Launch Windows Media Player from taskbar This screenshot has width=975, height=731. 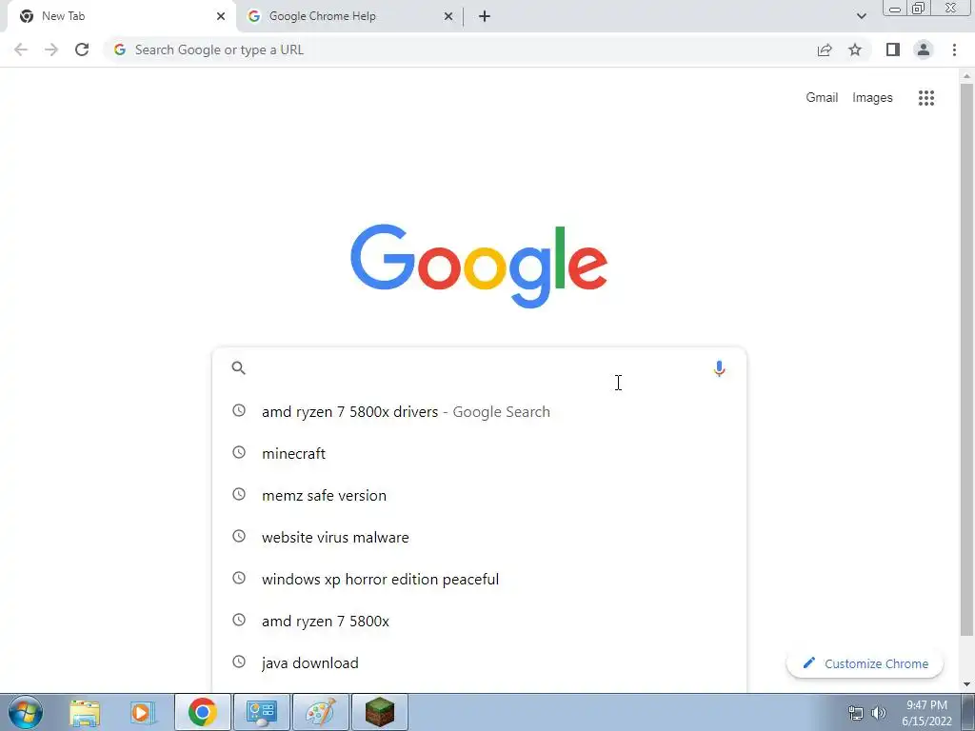click(x=143, y=712)
